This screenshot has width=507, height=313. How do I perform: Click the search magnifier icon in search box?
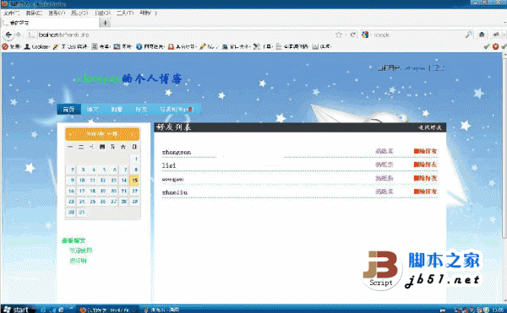click(x=468, y=35)
